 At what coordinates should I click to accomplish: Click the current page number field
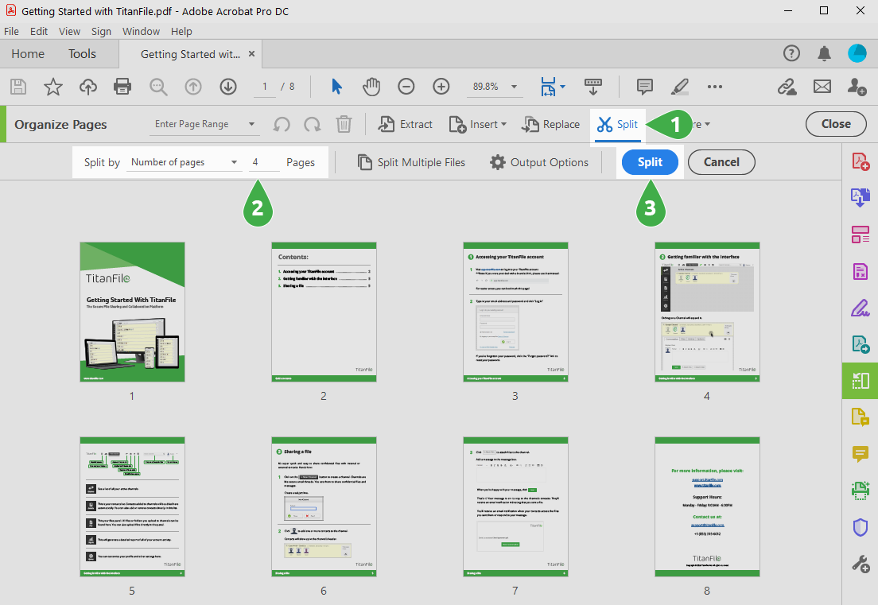[265, 87]
